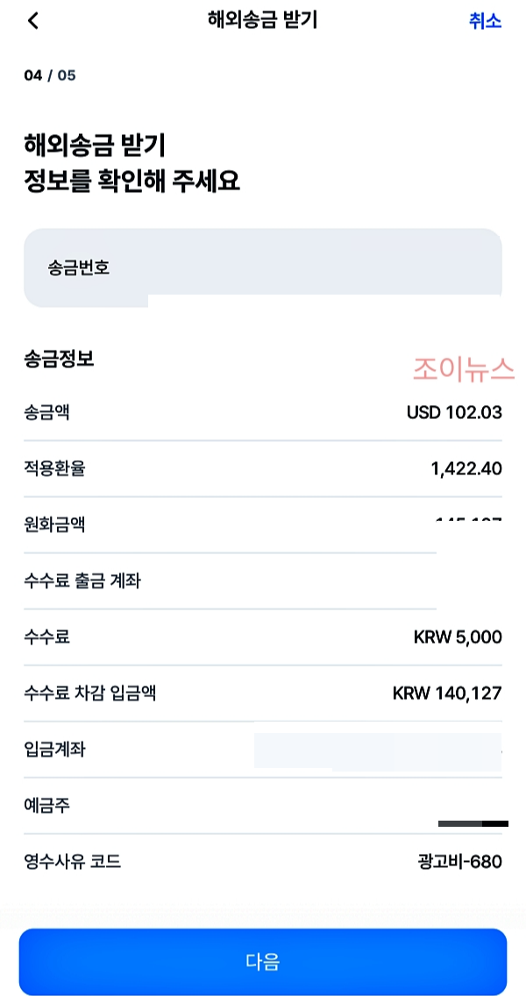Image resolution: width=526 pixels, height=996 pixels.
Task: Tap the 취소 cancel link
Action: [487, 21]
